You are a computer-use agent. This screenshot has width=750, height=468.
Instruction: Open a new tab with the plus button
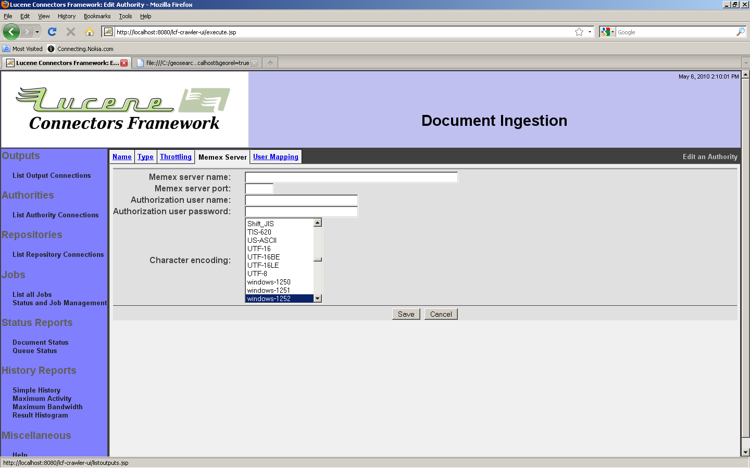(270, 63)
